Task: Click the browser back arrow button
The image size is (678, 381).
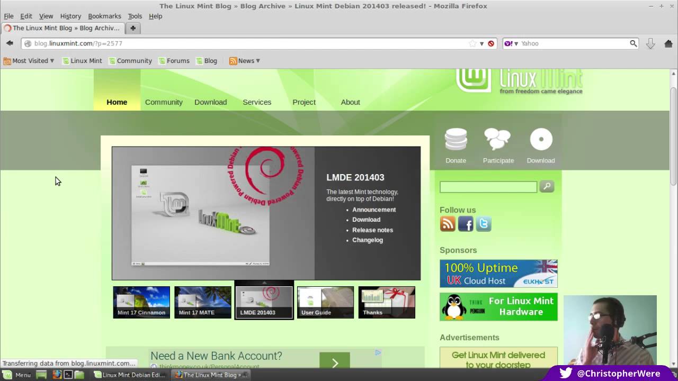Action: (10, 43)
